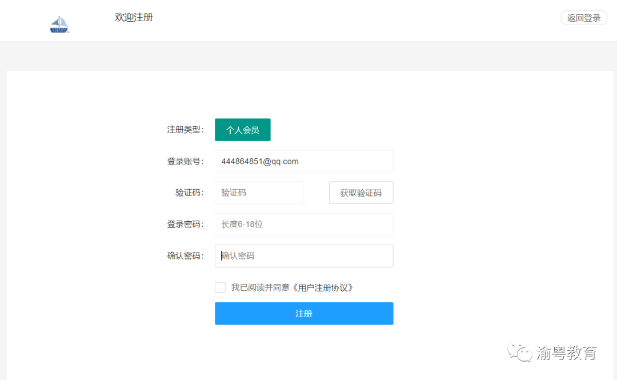
Task: Click the 确认密码 confirm password field
Action: coord(303,255)
